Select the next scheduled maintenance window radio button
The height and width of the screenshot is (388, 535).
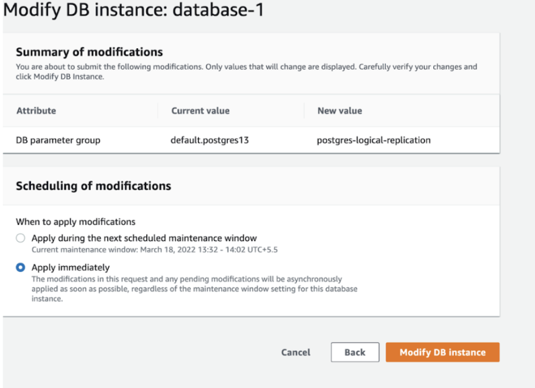tap(21, 238)
